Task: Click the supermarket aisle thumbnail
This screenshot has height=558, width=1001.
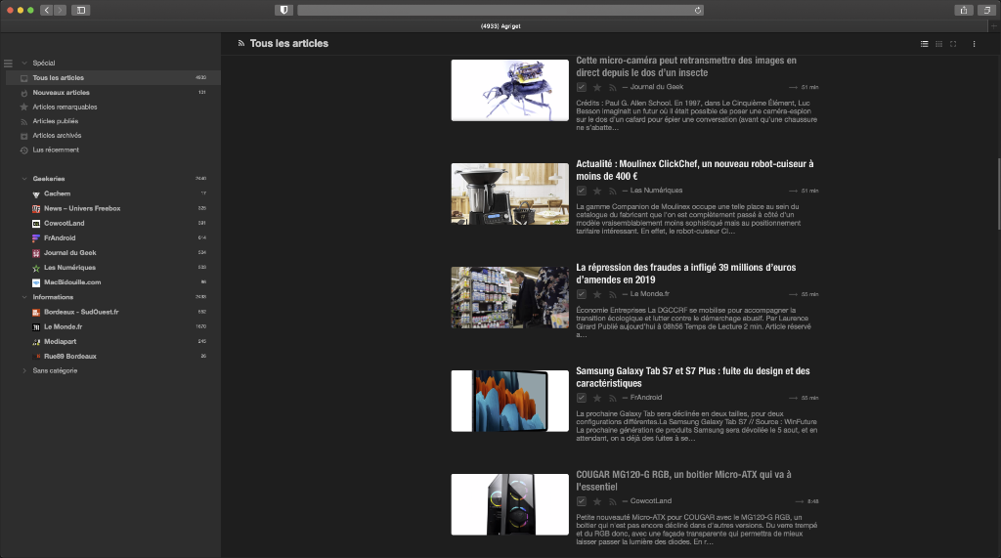Action: (x=510, y=297)
